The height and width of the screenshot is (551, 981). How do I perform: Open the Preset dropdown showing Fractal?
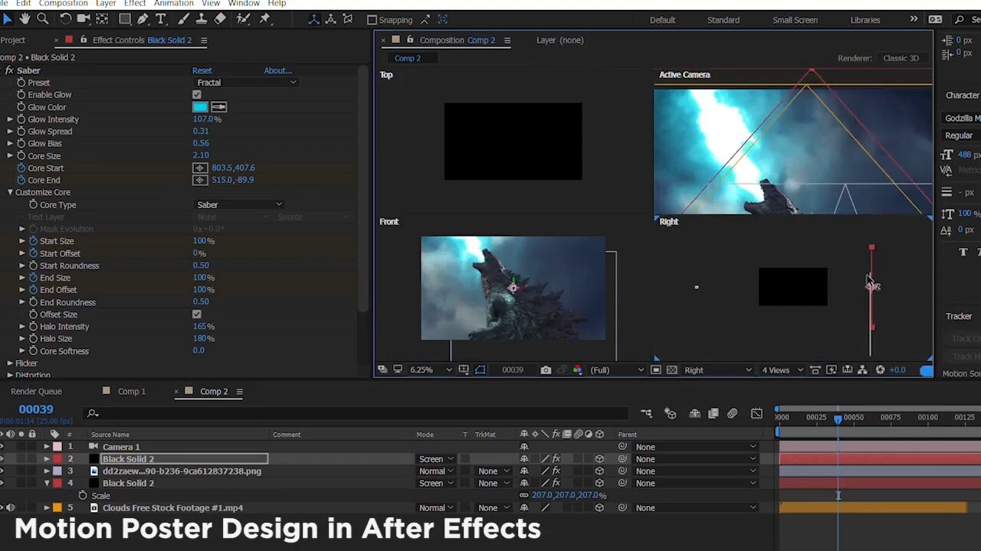245,82
